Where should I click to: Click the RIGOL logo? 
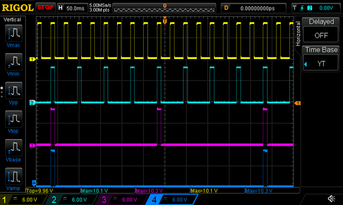coord(18,8)
